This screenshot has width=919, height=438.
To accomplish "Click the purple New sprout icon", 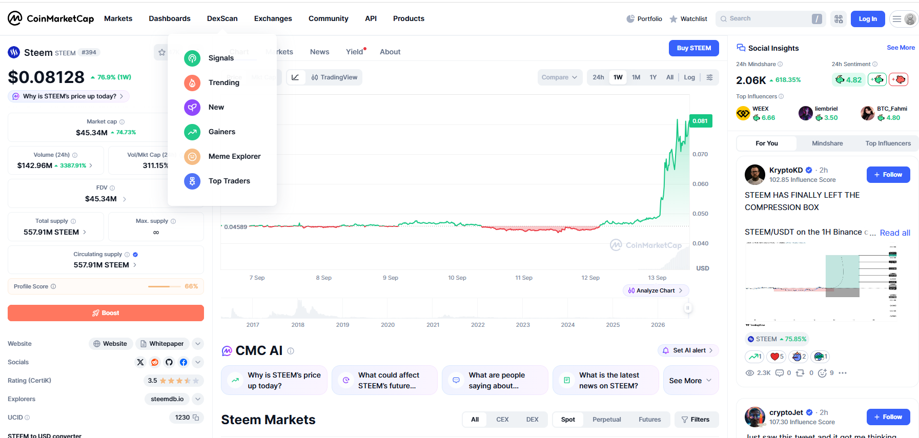I will point(192,107).
